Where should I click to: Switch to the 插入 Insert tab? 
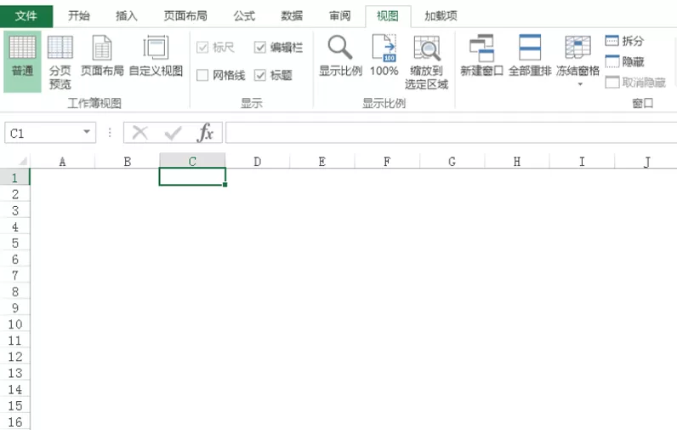[x=127, y=16]
